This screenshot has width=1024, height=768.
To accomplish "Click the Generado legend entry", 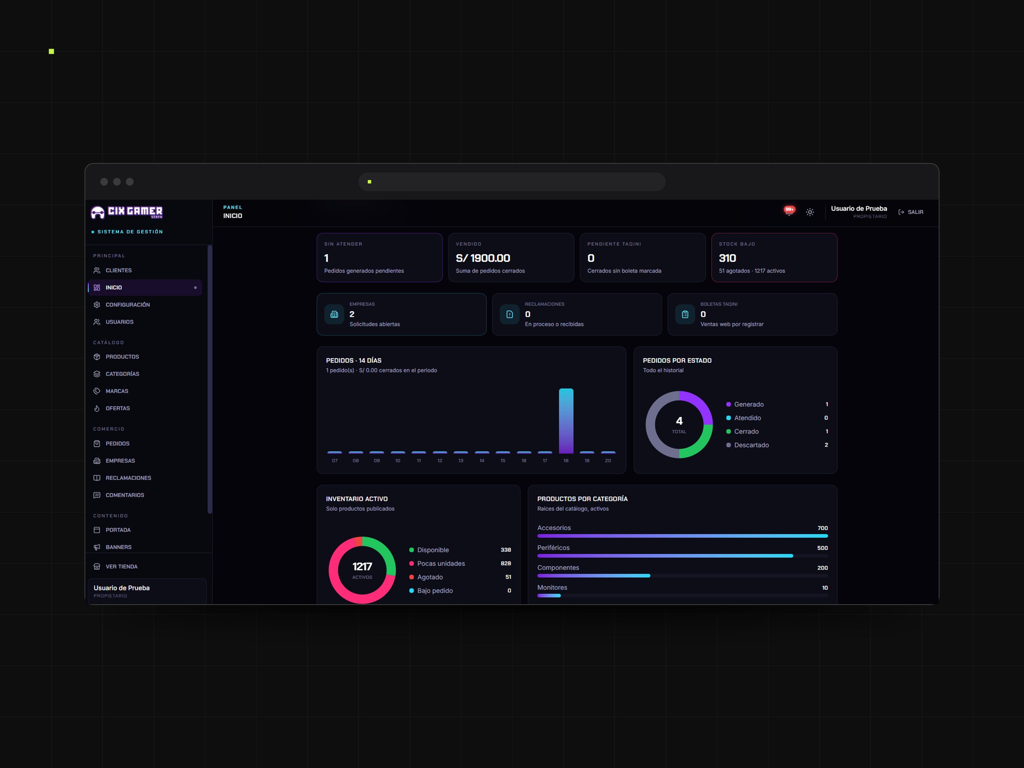I will point(777,404).
